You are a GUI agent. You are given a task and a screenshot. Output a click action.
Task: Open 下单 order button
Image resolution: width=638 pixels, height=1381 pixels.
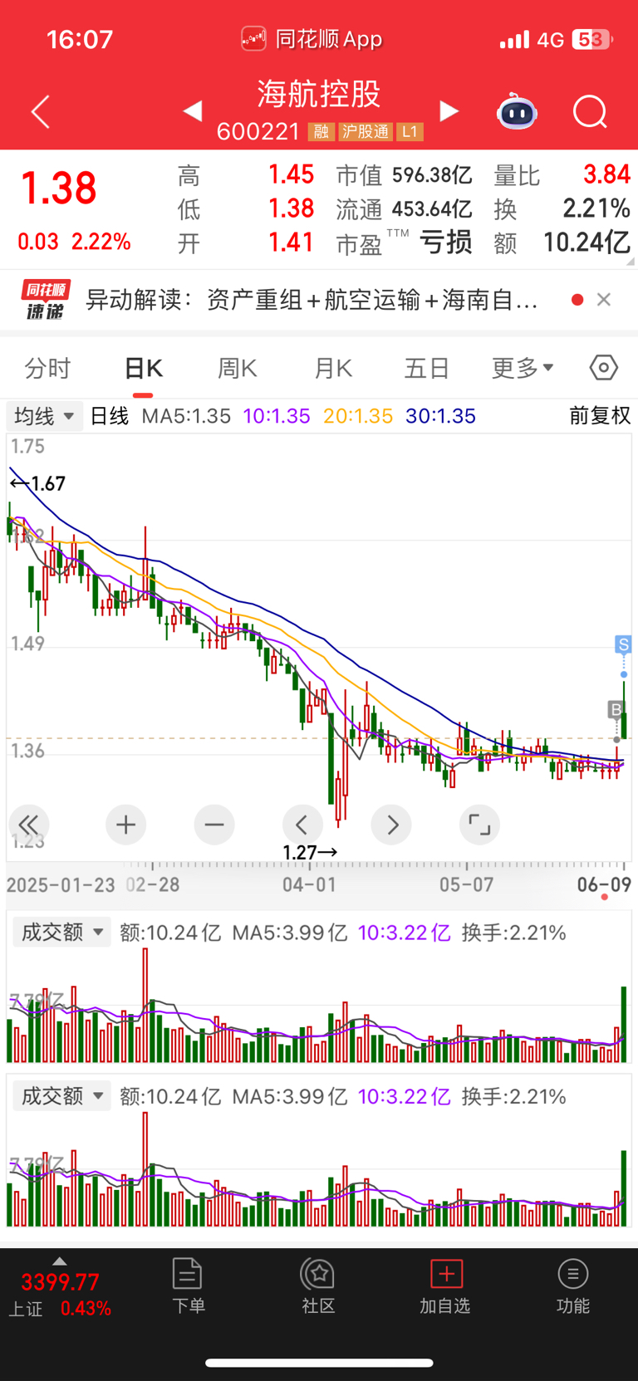(x=188, y=1286)
